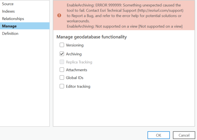Uncheck the Archiving checkbox
The width and height of the screenshot is (197, 140).
click(62, 54)
